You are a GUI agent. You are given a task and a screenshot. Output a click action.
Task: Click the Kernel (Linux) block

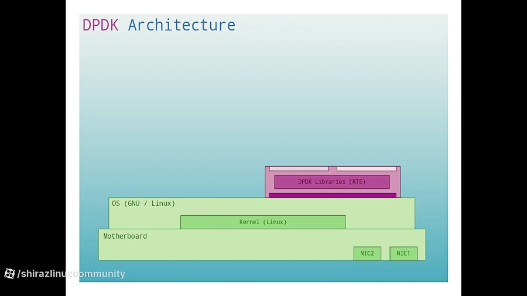[263, 222]
